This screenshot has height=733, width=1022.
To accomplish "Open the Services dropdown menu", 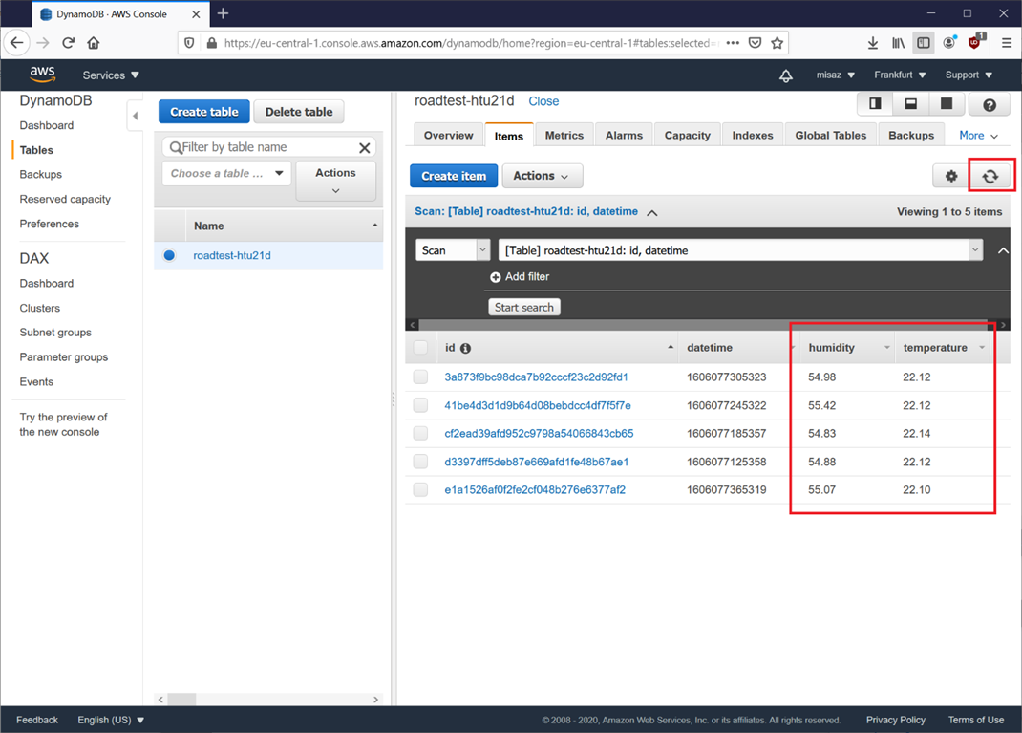I will click(111, 75).
